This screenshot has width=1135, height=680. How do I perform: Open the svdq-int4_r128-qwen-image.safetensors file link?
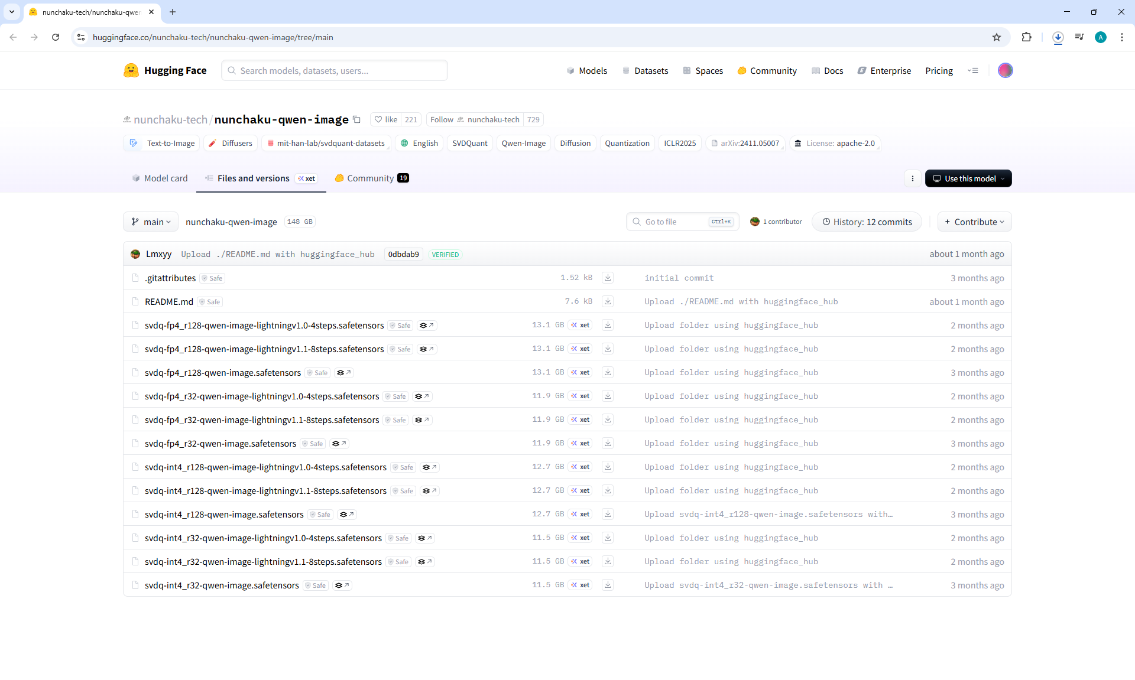[224, 515]
